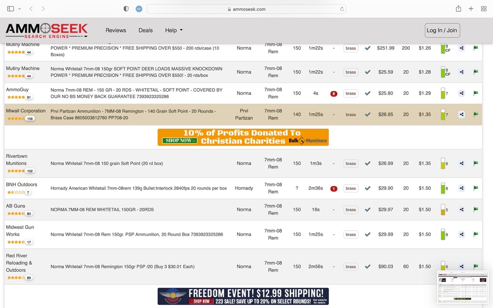This screenshot has width=493, height=308.
Task: Go forward using the forward arrow
Action: tap(43, 9)
